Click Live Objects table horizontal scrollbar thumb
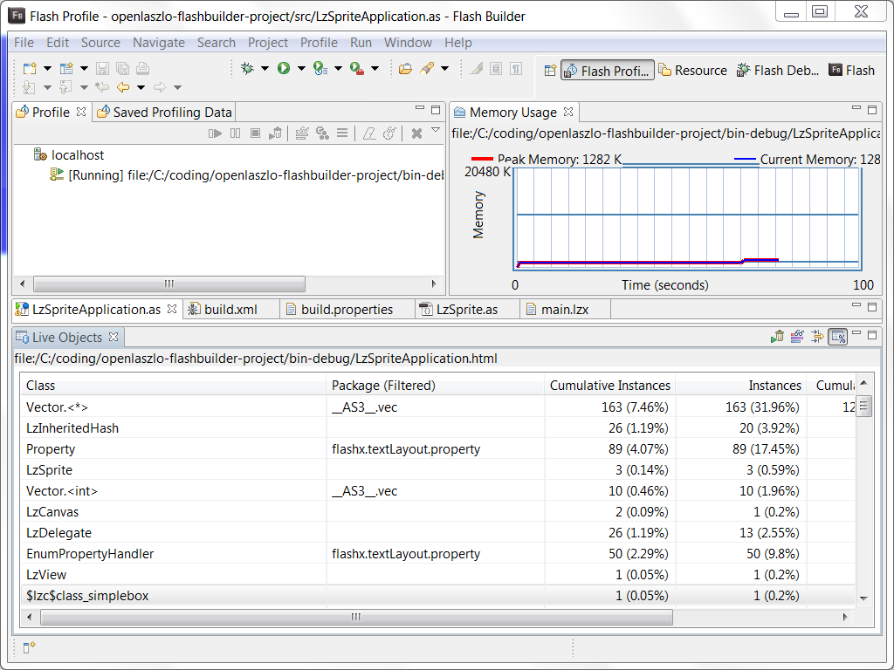Image resolution: width=894 pixels, height=670 pixels. (x=356, y=617)
